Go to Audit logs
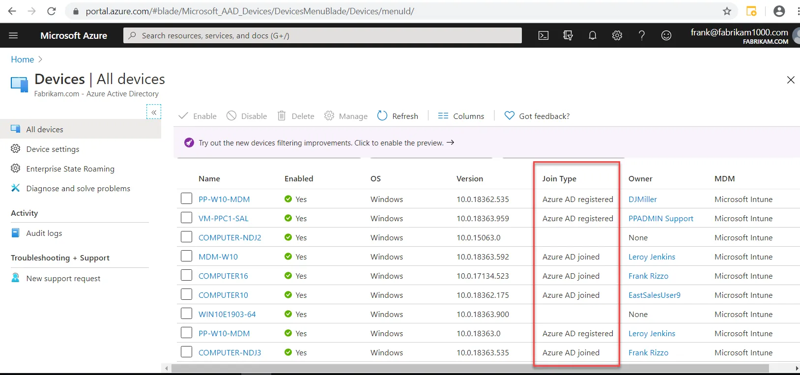The image size is (800, 375). [x=44, y=233]
